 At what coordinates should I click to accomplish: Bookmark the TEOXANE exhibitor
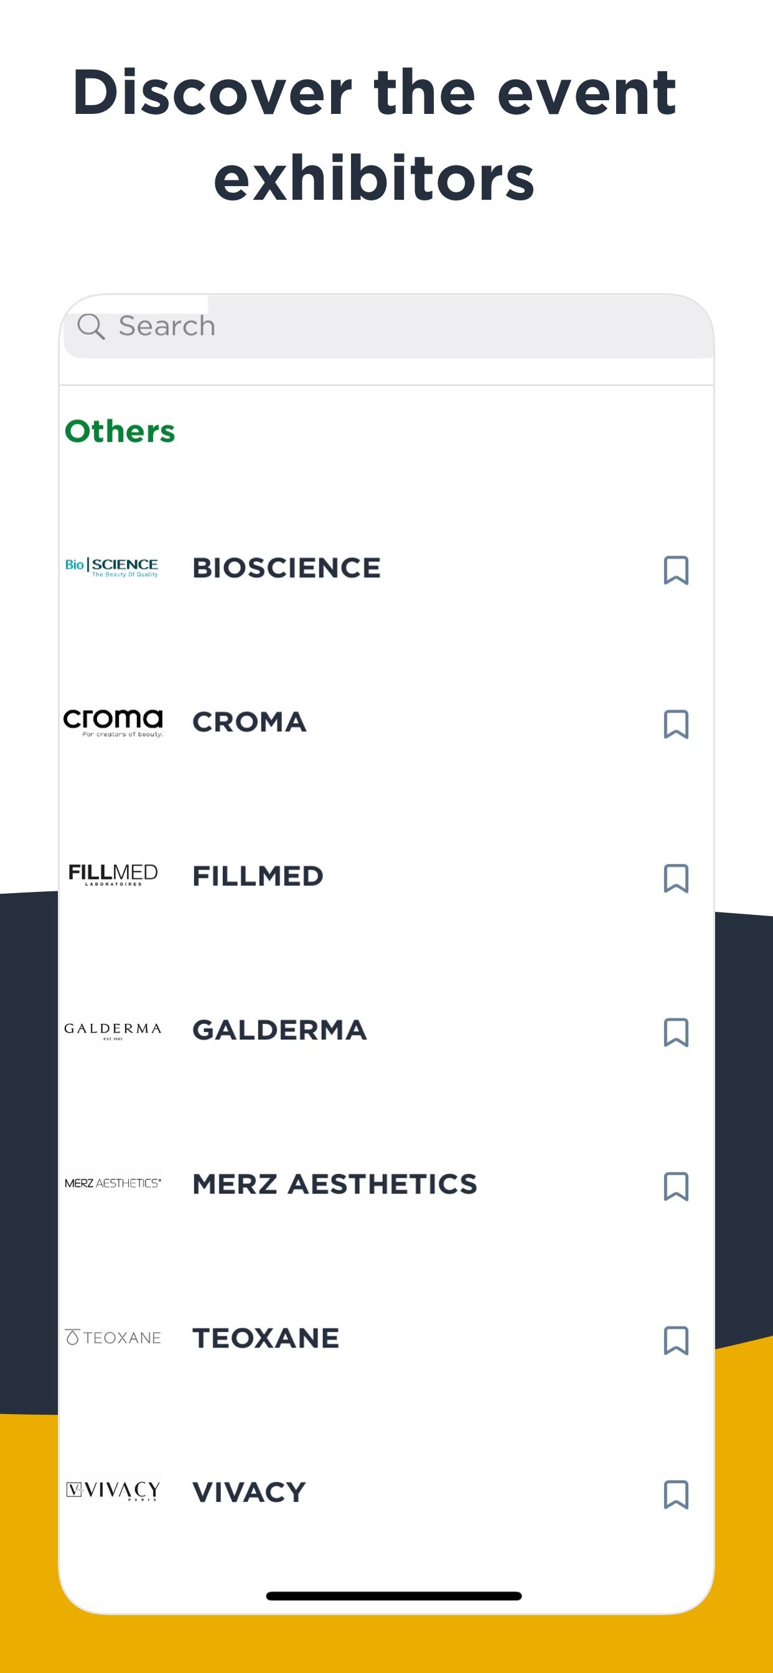[675, 1341]
